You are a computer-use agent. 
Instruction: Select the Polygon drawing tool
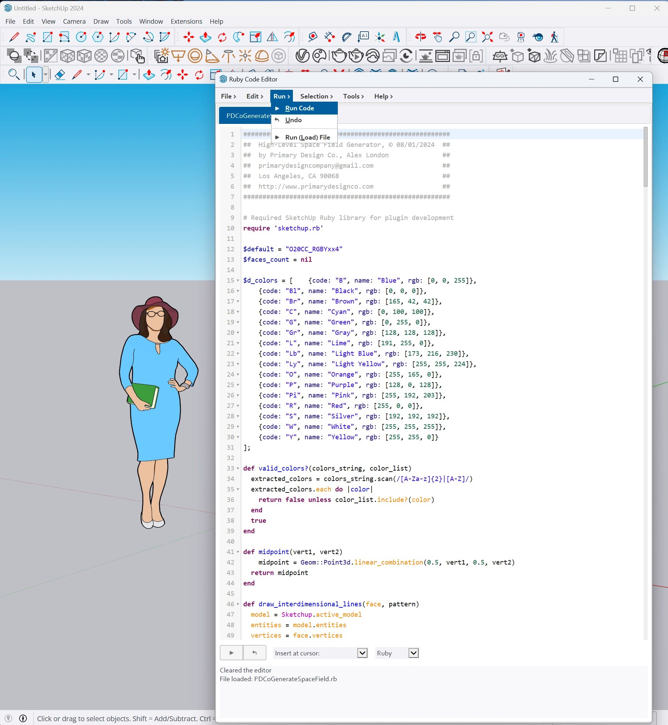98,37
